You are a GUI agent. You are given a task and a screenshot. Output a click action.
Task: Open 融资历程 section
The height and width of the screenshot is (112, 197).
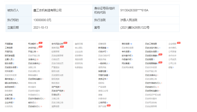coord(79,44)
